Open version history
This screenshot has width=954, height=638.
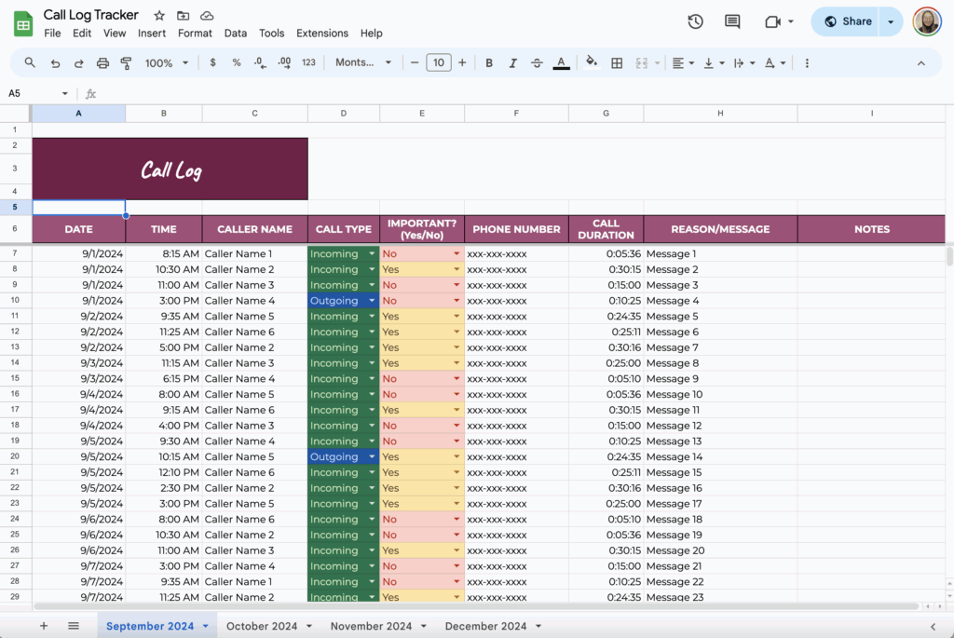(695, 21)
